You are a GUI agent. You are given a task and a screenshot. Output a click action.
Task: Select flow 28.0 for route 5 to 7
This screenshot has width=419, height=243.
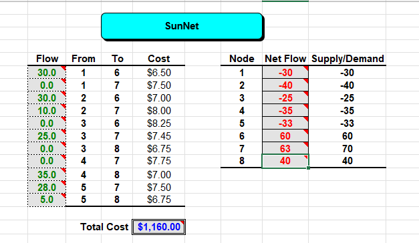[x=47, y=187]
